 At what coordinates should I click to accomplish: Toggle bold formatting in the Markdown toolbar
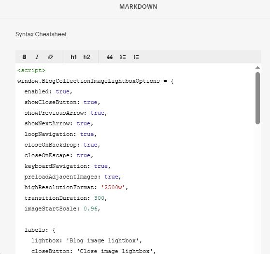tap(24, 57)
